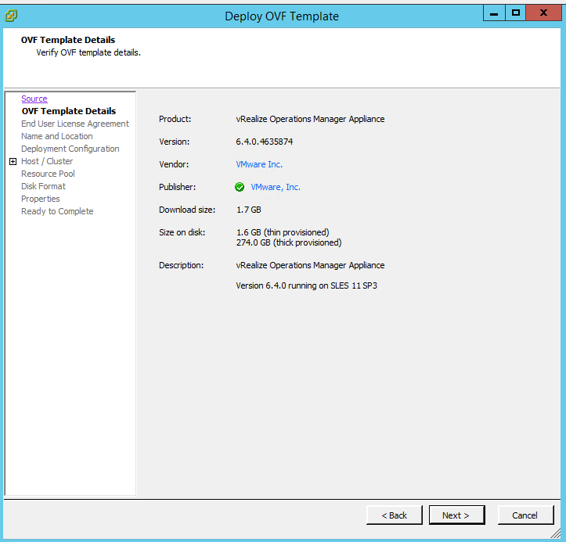Maximize the Deploy OVF Template window
The height and width of the screenshot is (542, 566).
(515, 13)
